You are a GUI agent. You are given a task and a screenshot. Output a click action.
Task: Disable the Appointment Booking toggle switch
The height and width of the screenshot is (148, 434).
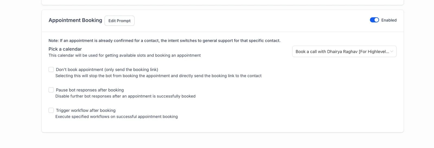374,20
